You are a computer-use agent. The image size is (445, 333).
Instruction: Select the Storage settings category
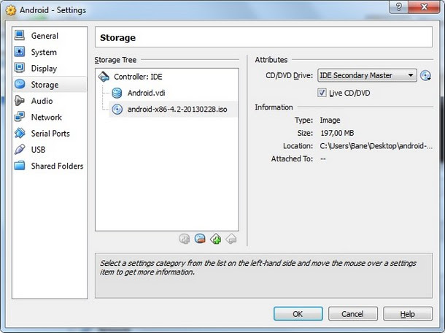click(x=50, y=85)
